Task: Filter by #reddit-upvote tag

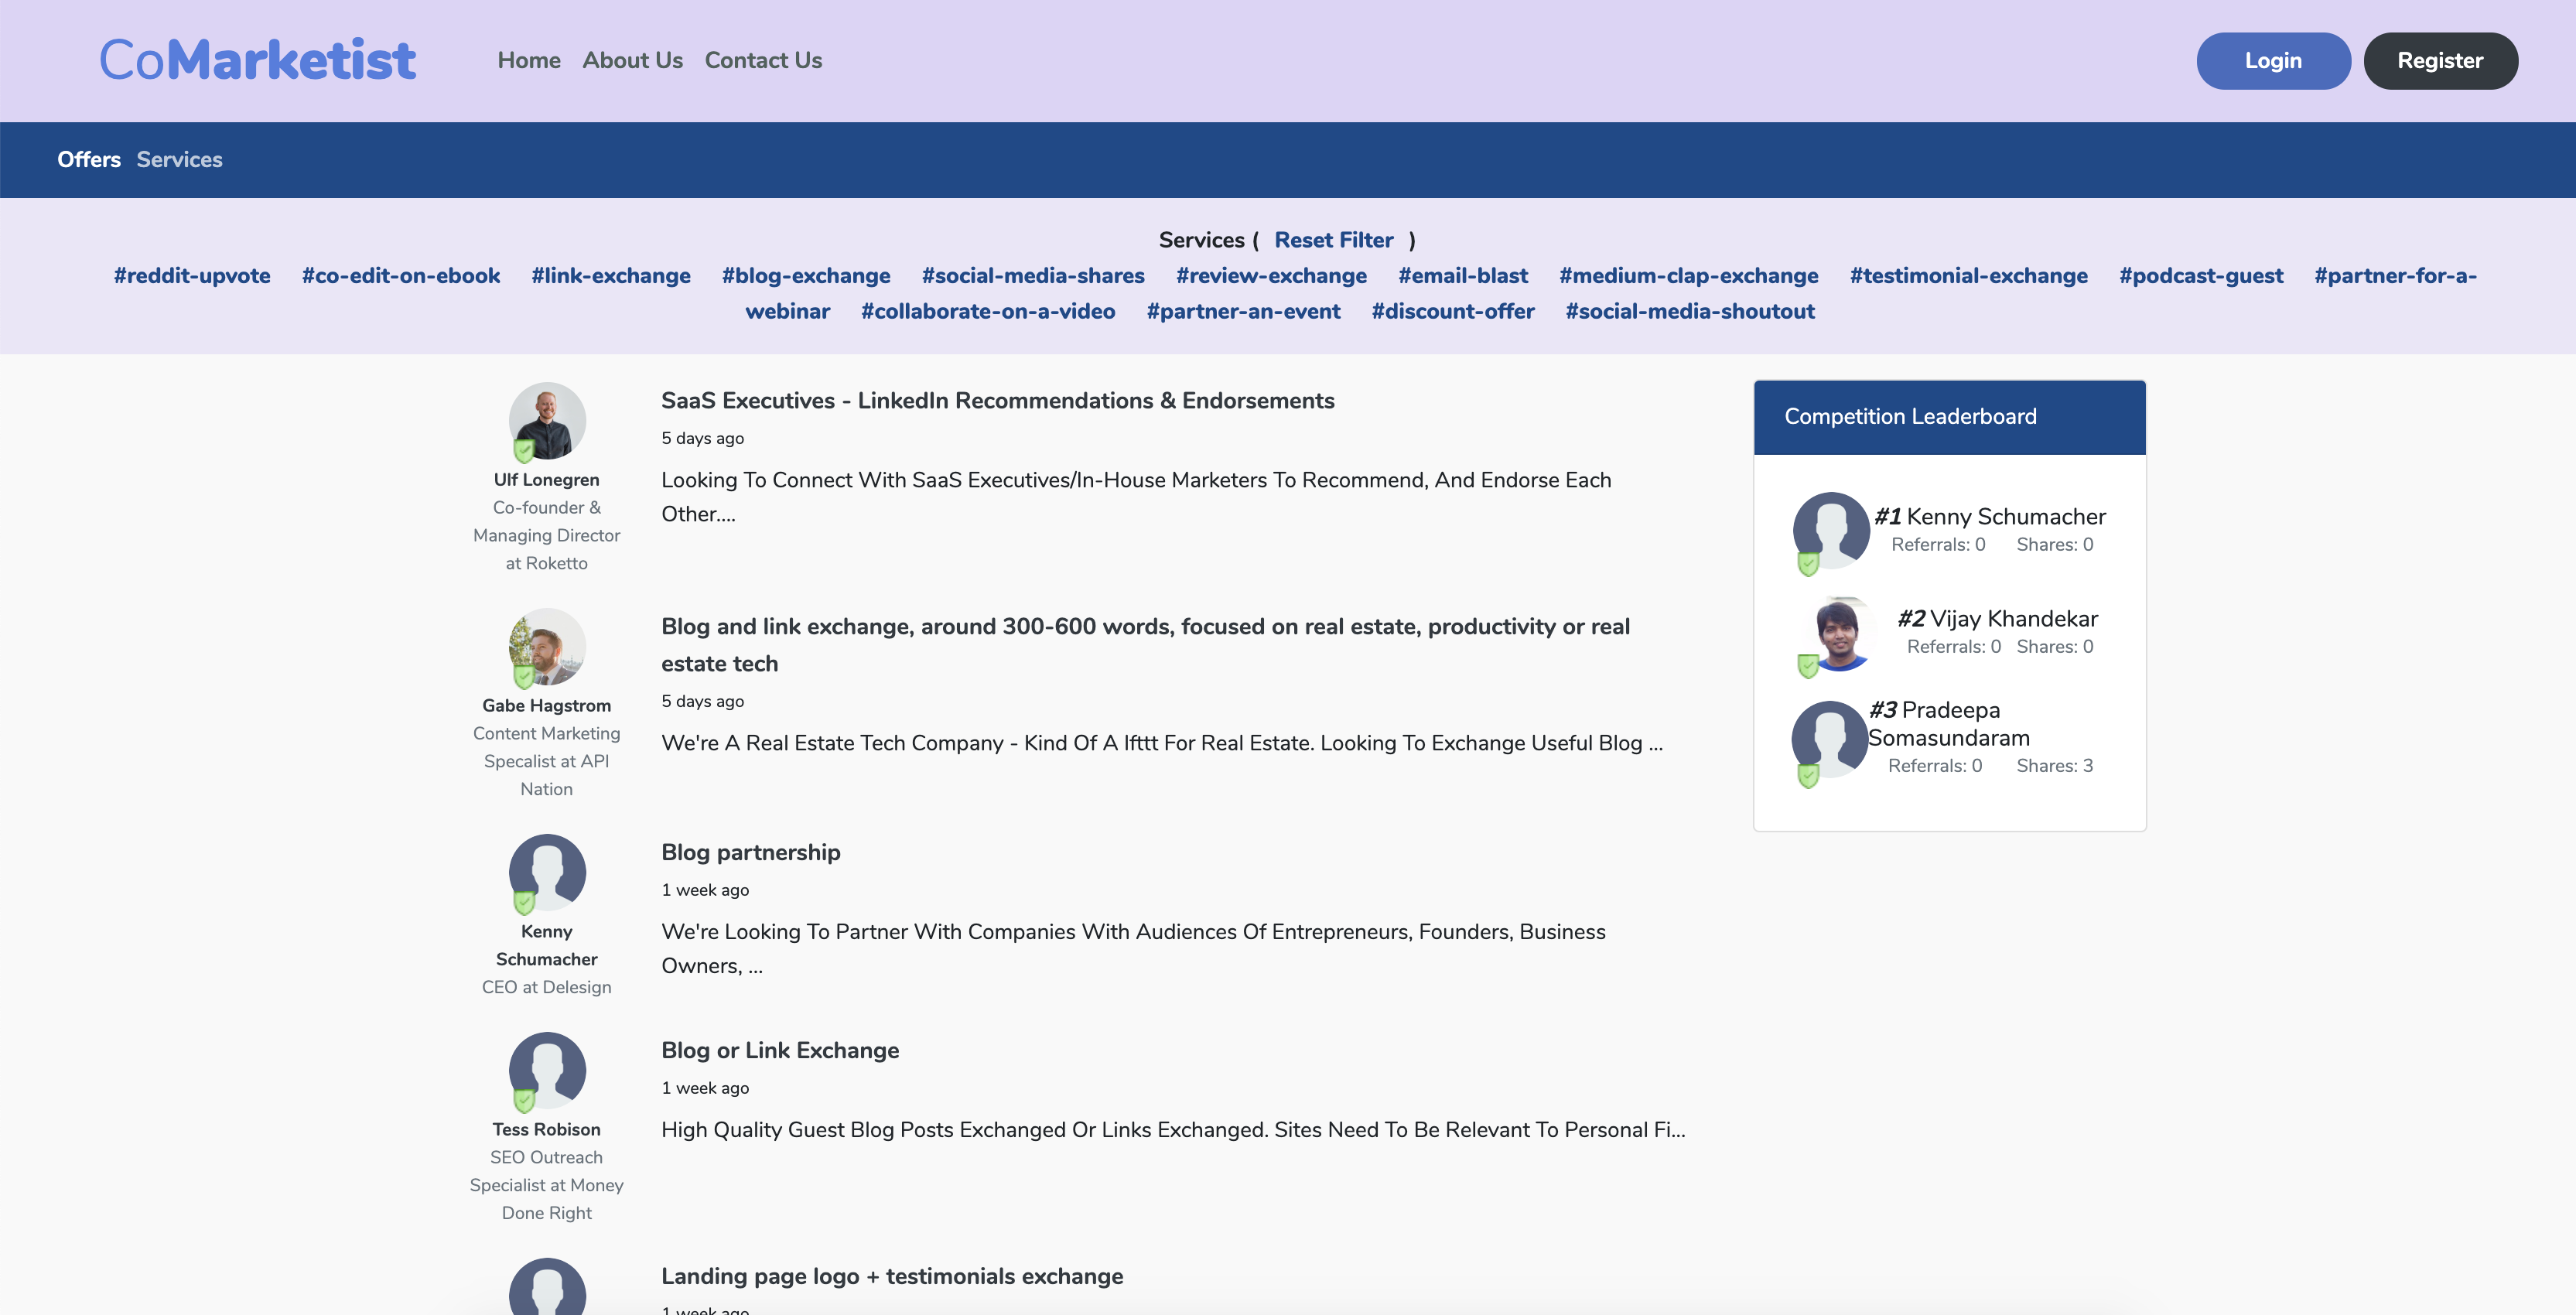Action: point(192,276)
